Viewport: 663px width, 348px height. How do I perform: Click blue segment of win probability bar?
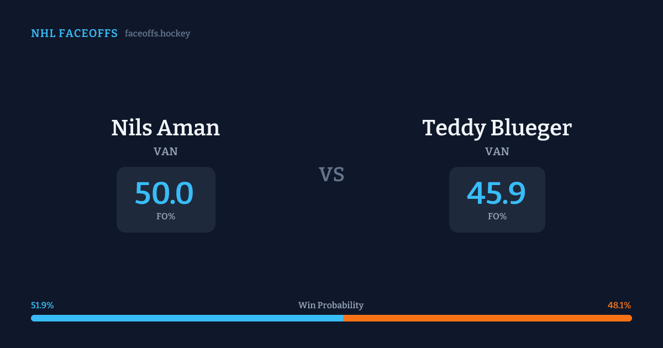point(187,318)
